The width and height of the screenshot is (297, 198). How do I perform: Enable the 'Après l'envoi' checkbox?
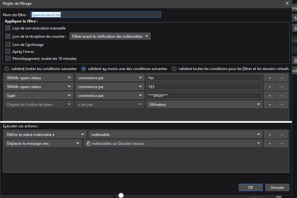[8, 51]
